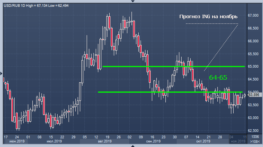
Task: Click the 66,000 price axis label
Action: click(253, 41)
